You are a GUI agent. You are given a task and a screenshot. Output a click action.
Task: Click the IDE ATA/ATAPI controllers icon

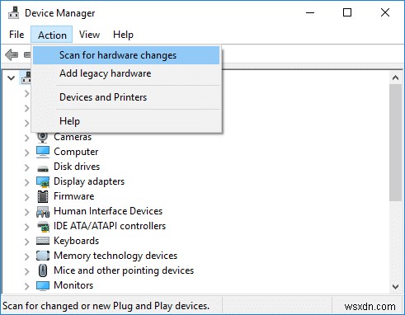tap(43, 226)
